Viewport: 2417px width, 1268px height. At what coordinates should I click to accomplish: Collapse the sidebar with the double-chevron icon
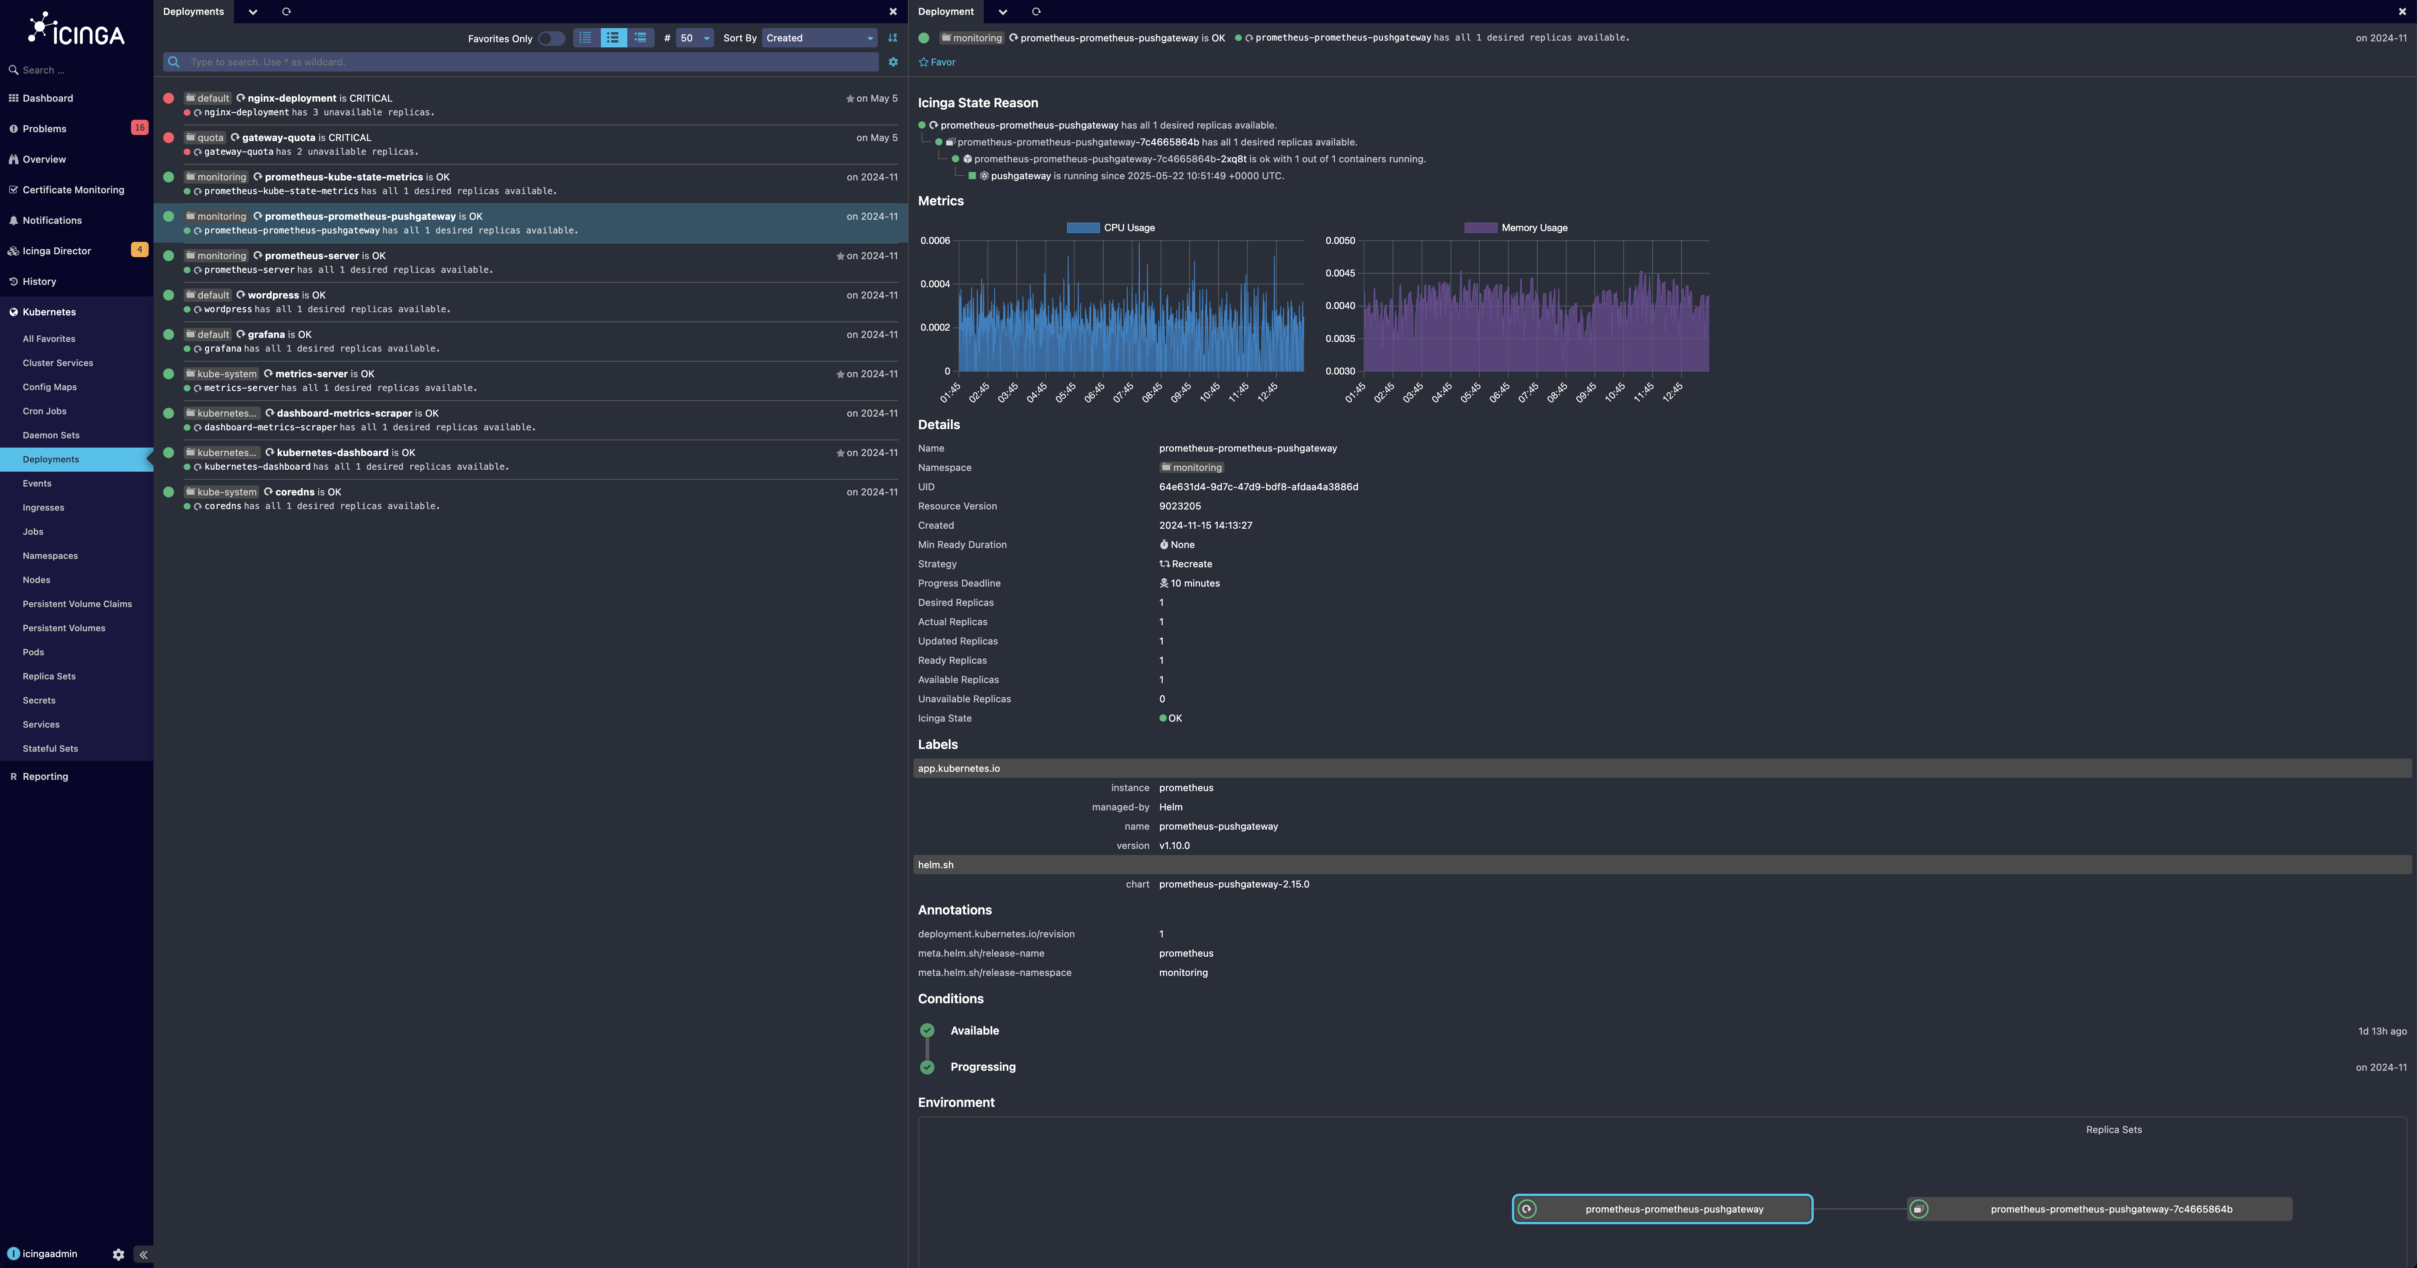coord(143,1254)
